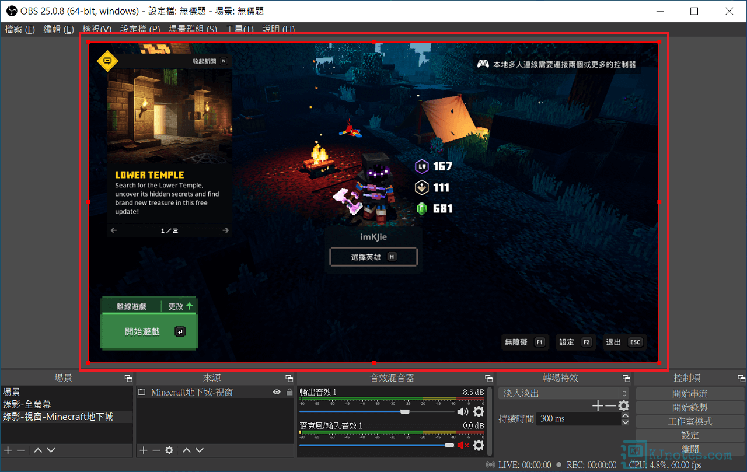
Task: Click 設定 F2 in game preview
Action: coord(575,342)
